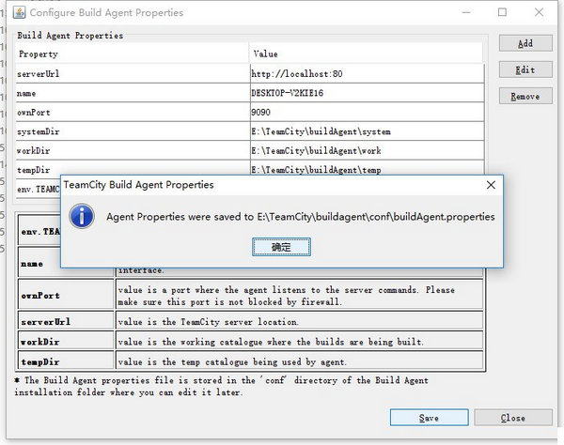Minimize the Configure Build Agent Properties window
The height and width of the screenshot is (445, 564).
coord(466,12)
